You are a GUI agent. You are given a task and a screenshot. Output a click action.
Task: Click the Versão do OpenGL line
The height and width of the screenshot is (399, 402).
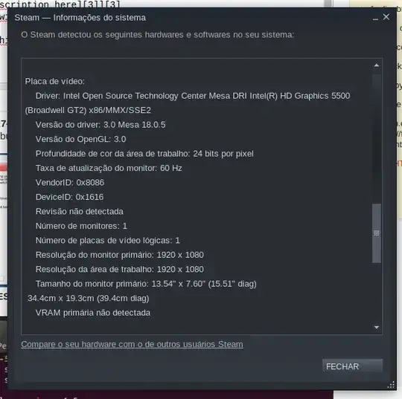(x=80, y=139)
